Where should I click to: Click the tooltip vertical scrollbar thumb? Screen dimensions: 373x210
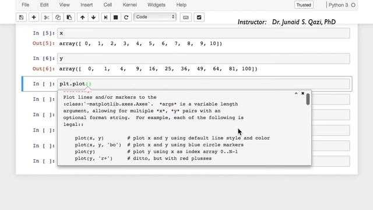coord(308,99)
